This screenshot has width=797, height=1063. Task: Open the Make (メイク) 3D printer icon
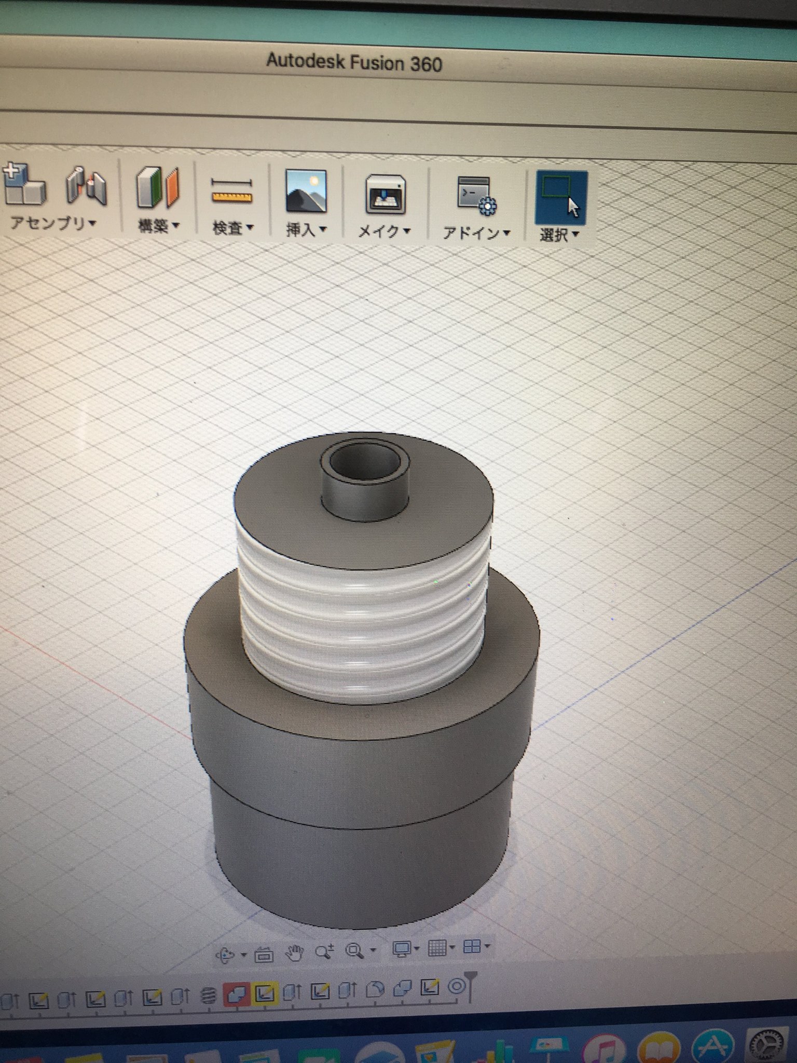385,195
